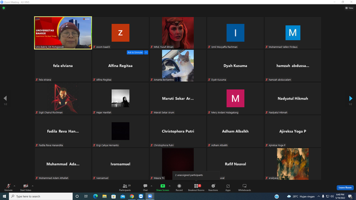356x200 pixels.
Task: Open File Explorer from taskbar
Action: pyautogui.click(x=105, y=196)
